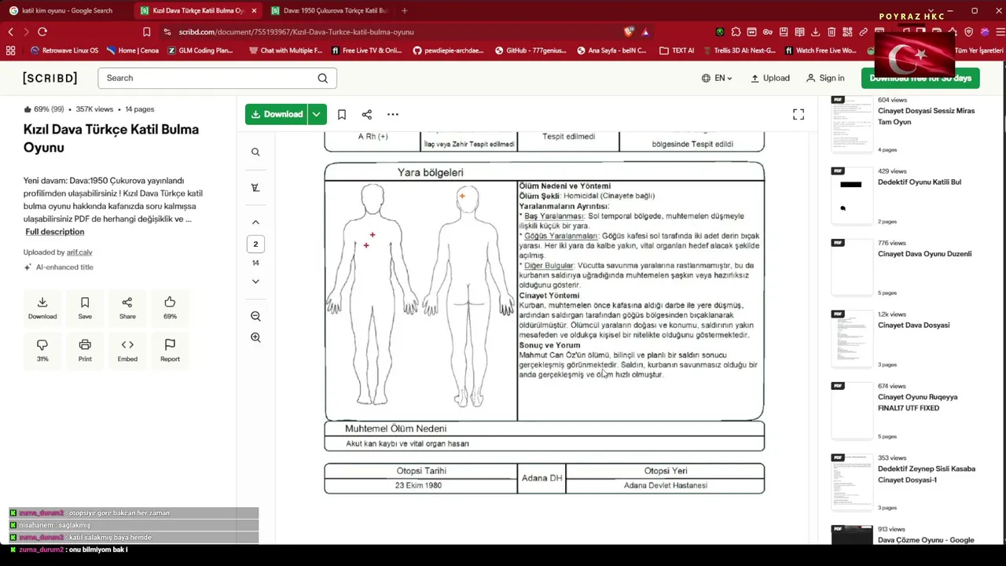Viewport: 1006px width, 566px height.
Task: Click the green Download button above document
Action: click(x=276, y=114)
